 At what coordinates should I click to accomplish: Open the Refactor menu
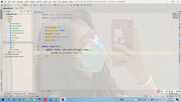click(x=39, y=2)
